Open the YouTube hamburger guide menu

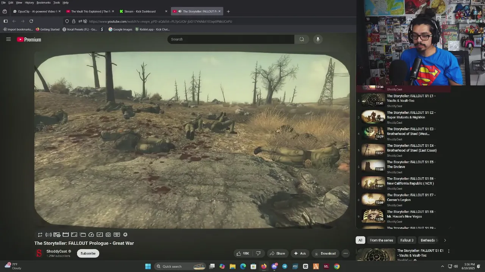coord(8,39)
